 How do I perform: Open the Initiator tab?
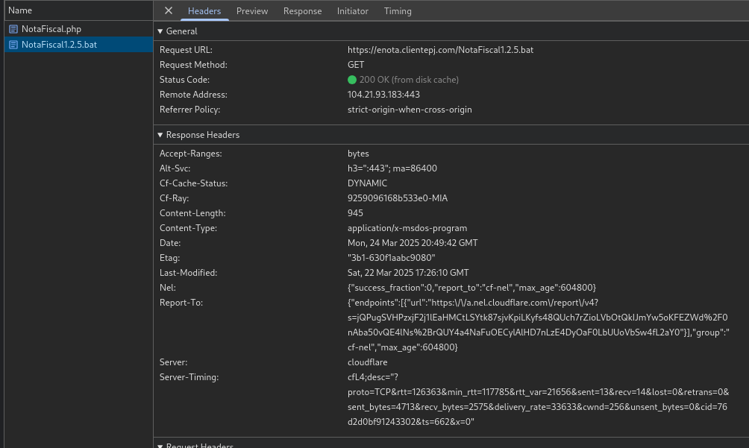click(353, 11)
